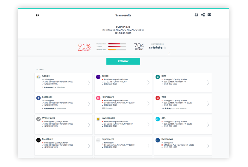Click the DexKnows listing title
The width and height of the screenshot is (248, 167).
pos(167,139)
